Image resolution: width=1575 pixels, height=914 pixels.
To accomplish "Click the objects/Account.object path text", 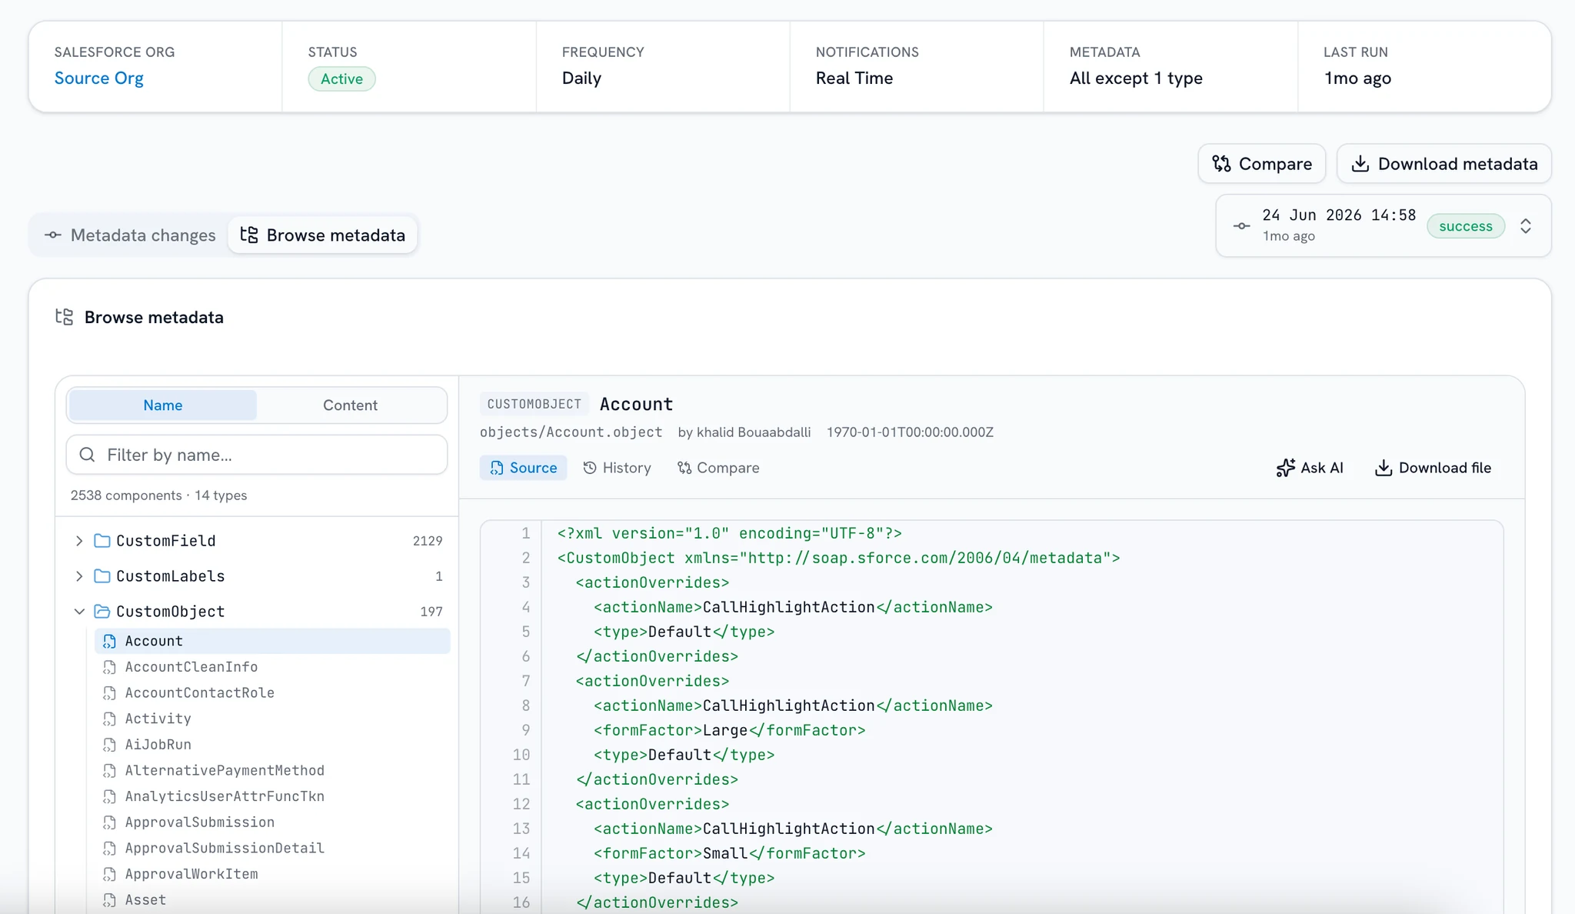I will 571,432.
